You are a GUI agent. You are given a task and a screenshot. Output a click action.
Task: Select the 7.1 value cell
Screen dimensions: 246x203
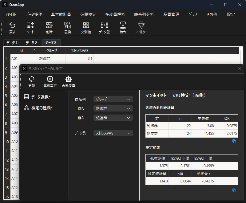point(80,59)
